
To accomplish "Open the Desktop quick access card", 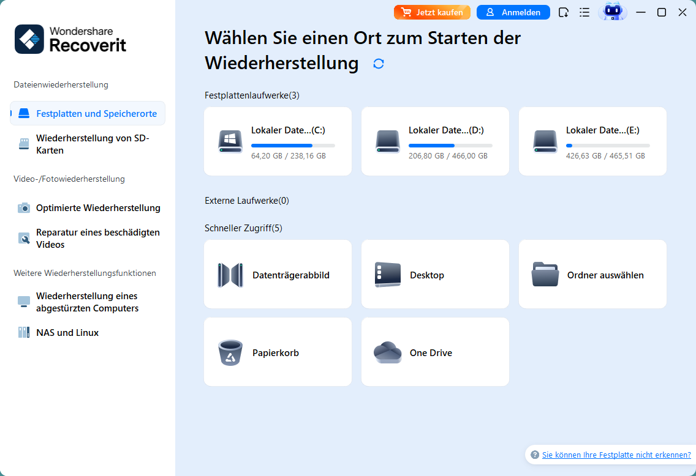I will click(x=435, y=274).
